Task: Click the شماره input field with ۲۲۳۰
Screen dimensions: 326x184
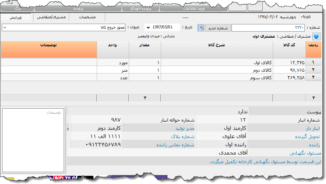Action: [x=268, y=28]
